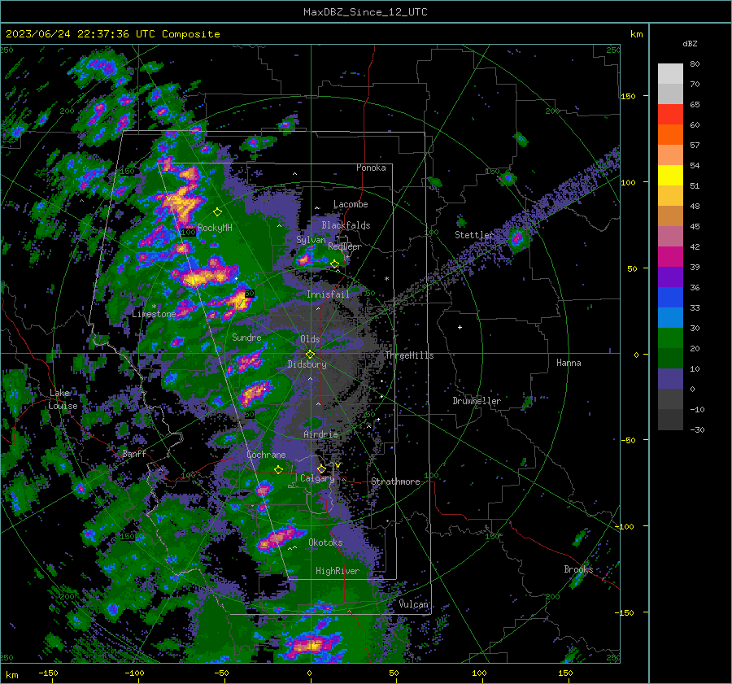
Task: Click the 57 value on dBZ legend
Action: 695,146
